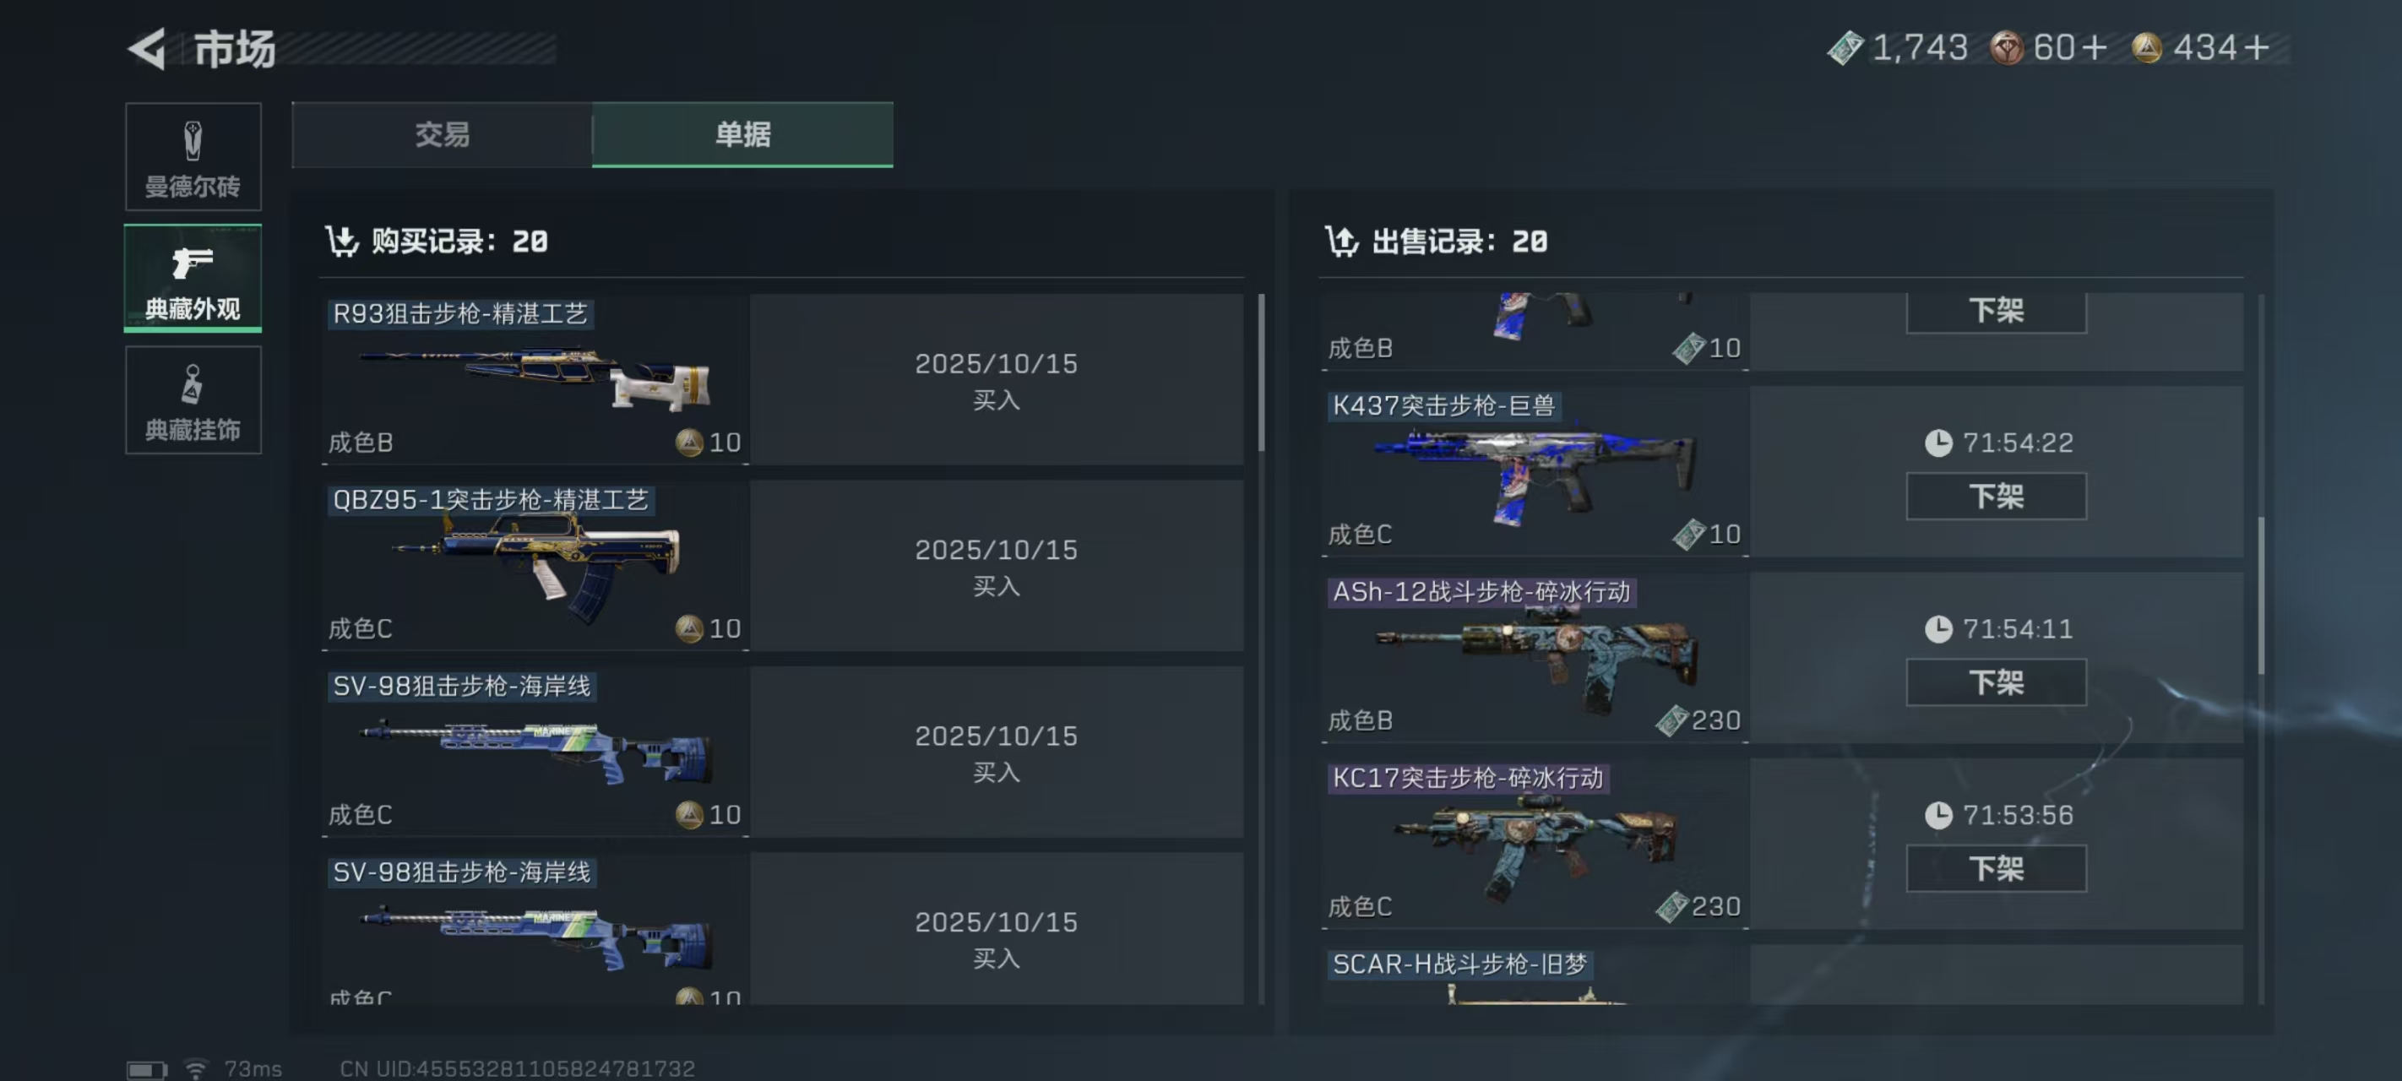Open the 典藏挂饰 charm category
This screenshot has height=1081, width=2402.
(193, 400)
